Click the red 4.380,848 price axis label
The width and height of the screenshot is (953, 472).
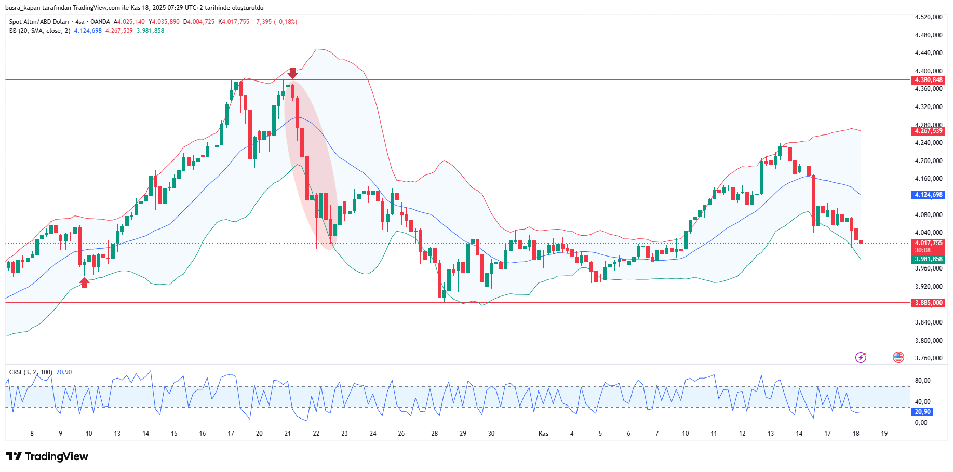(x=928, y=80)
